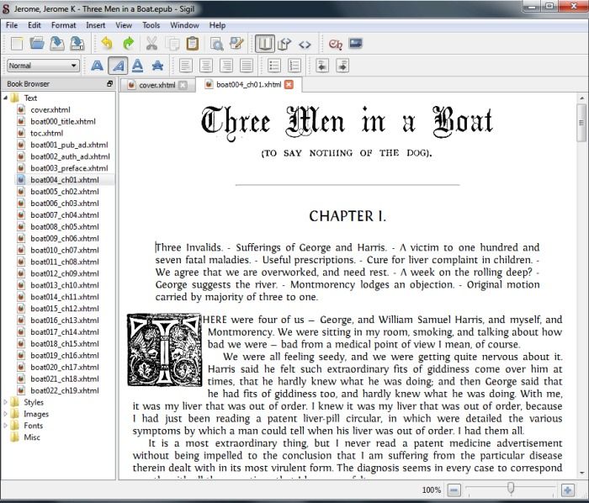This screenshot has width=589, height=503.
Task: Click the Copy icon
Action: coord(172,44)
